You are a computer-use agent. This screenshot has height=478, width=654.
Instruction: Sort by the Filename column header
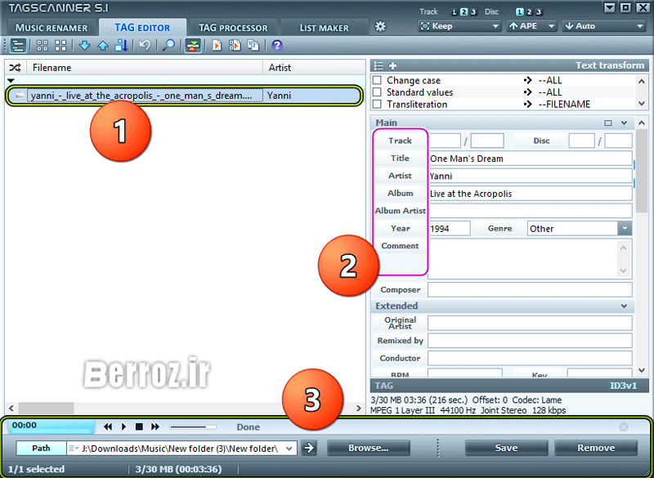pos(146,68)
